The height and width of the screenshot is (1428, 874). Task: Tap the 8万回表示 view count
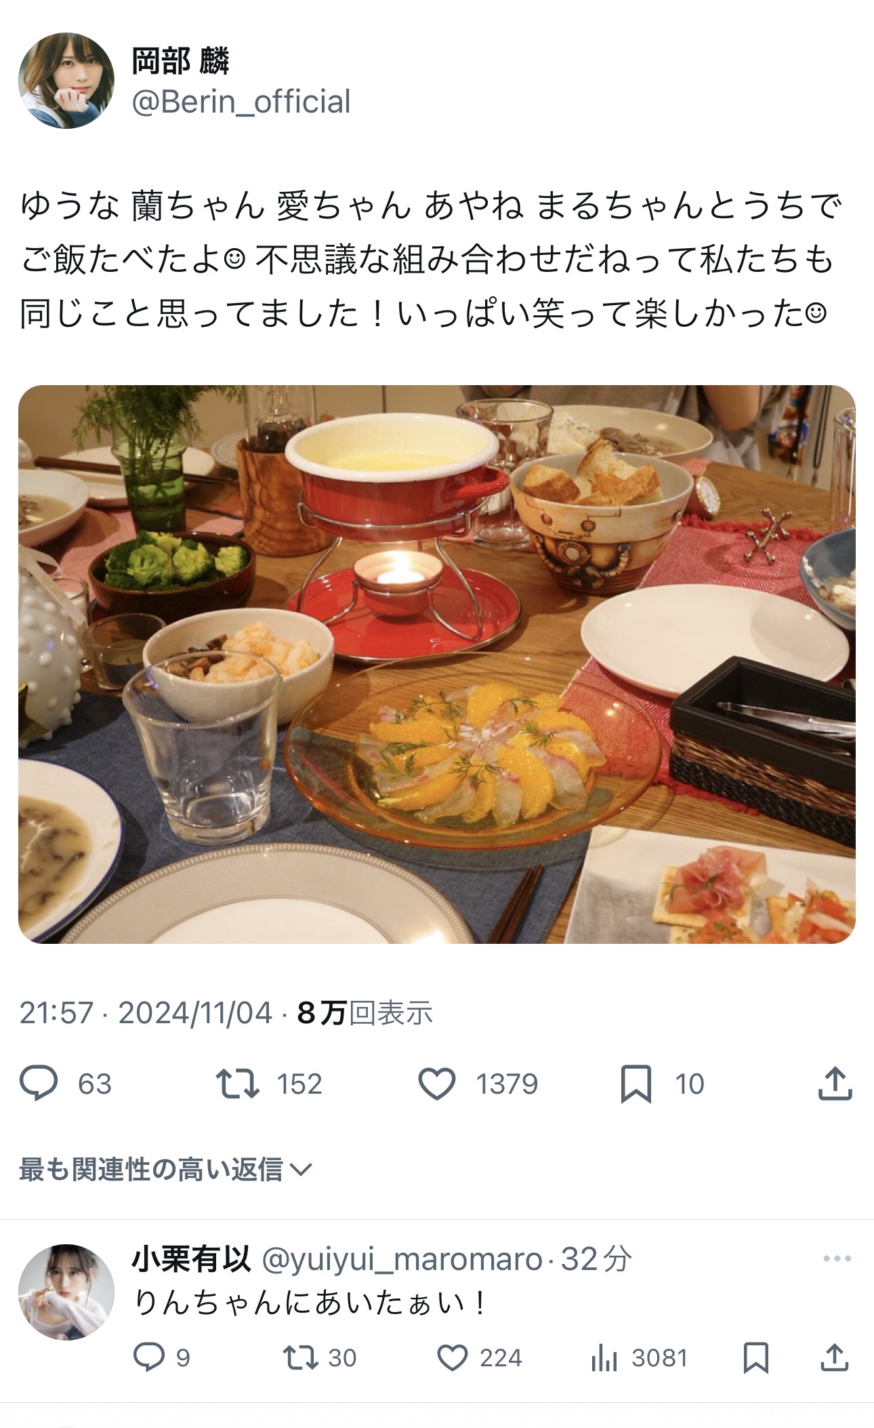click(x=365, y=1013)
